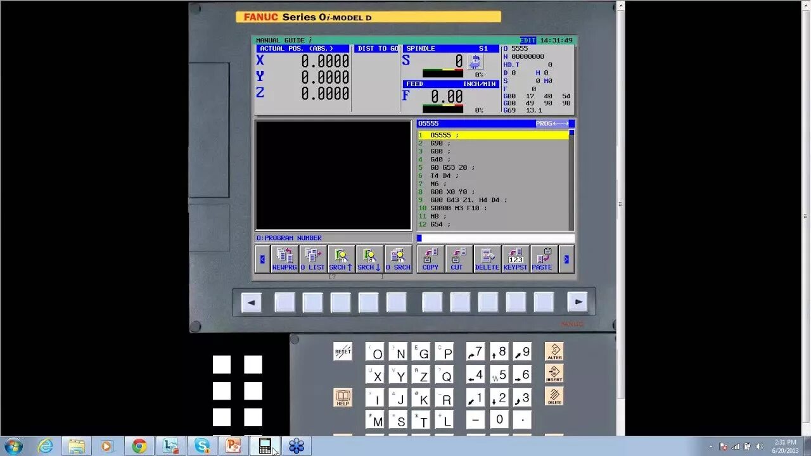Tap the numeric 5 key

tap(499, 375)
